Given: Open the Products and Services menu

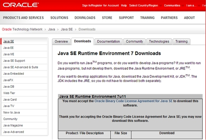Looking at the screenshot, I should pos(23,18).
